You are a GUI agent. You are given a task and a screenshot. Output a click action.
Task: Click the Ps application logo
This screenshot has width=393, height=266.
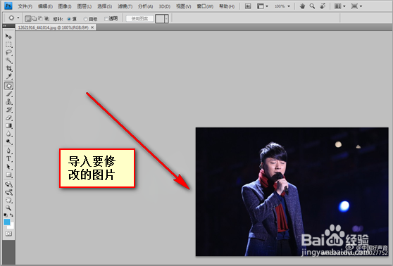click(8, 6)
